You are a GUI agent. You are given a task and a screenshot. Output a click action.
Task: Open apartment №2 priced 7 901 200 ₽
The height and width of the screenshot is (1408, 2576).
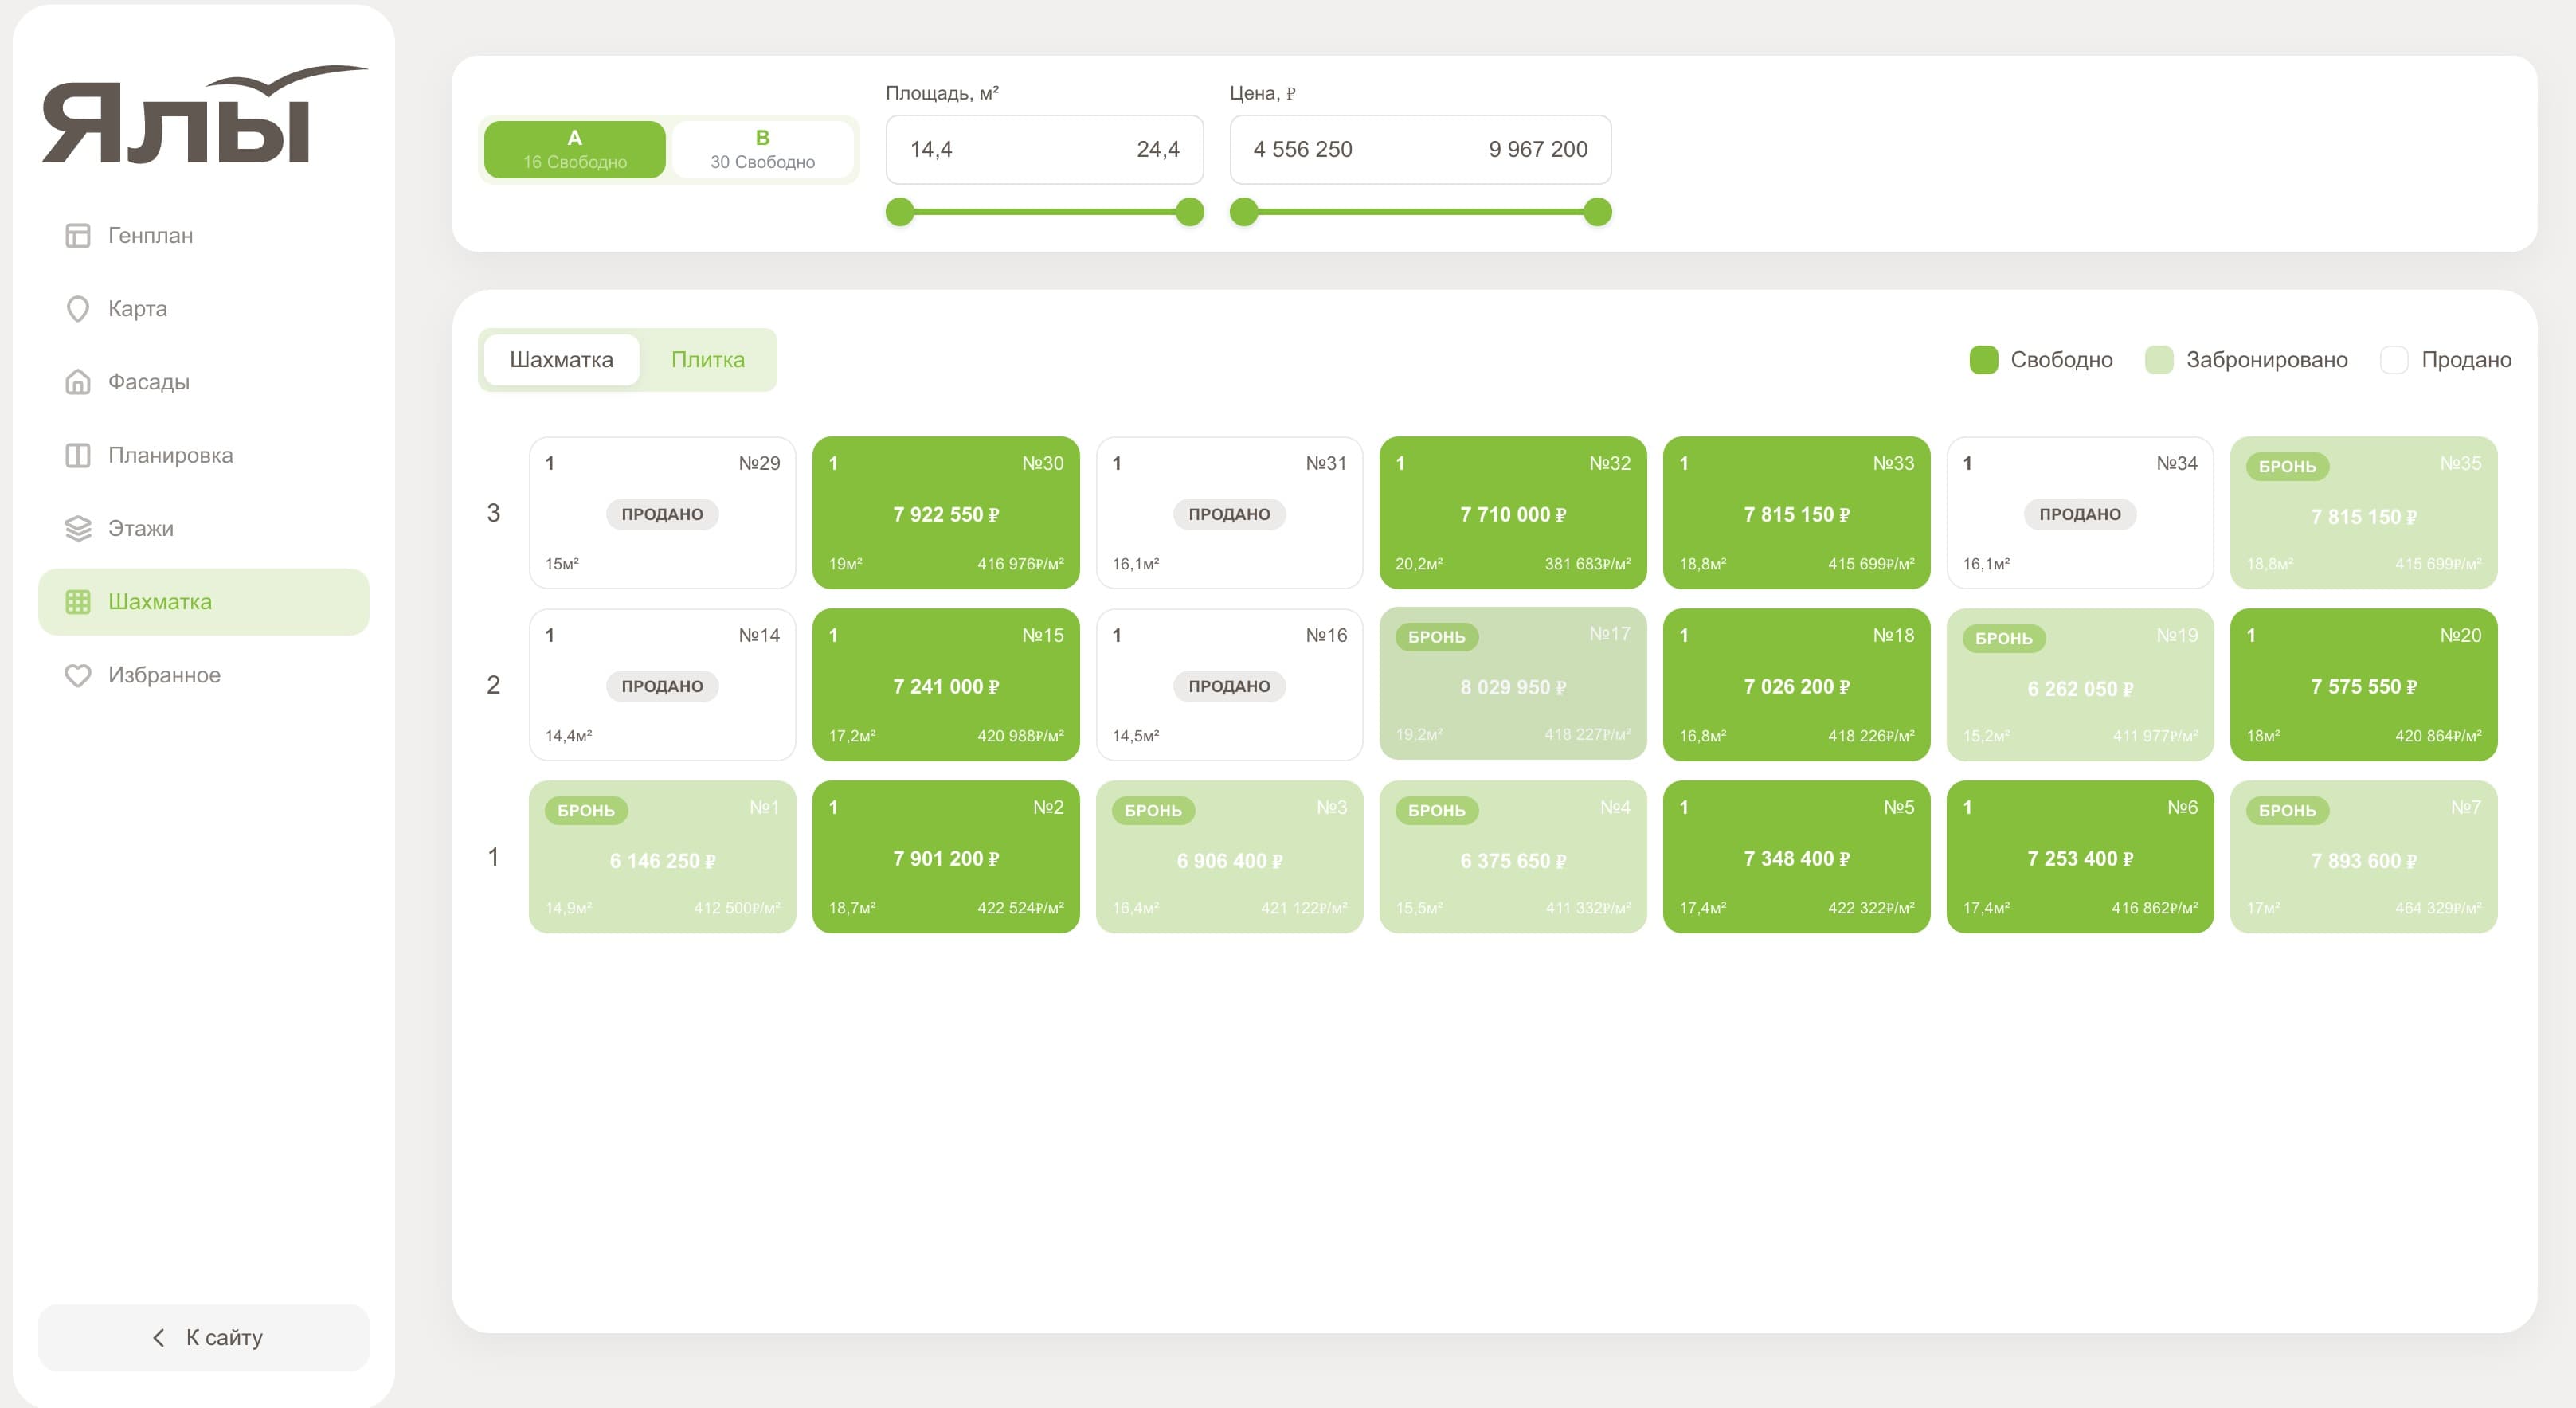click(945, 856)
